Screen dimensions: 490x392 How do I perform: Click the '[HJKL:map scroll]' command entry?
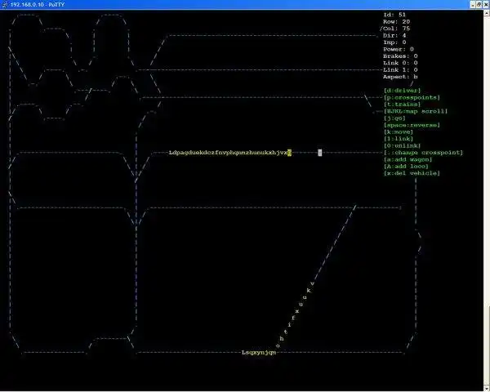[x=416, y=111]
